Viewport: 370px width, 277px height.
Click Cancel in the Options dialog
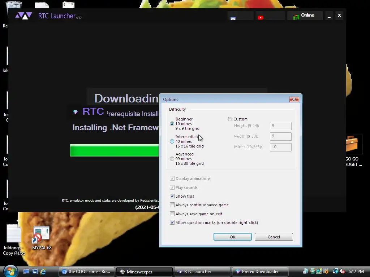[x=274, y=237]
